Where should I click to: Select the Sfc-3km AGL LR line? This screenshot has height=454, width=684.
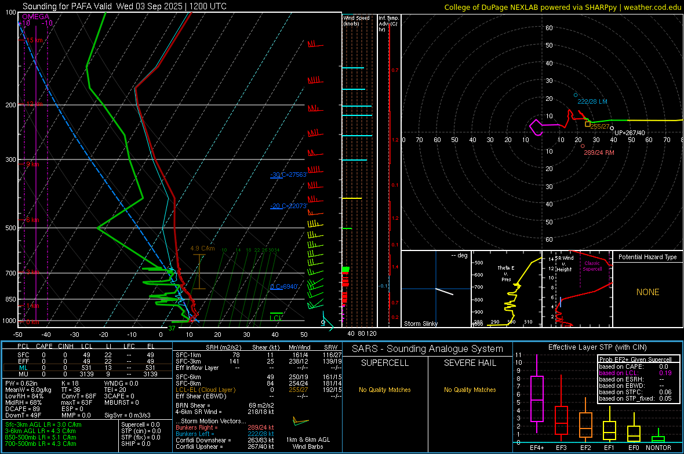coord(43,425)
